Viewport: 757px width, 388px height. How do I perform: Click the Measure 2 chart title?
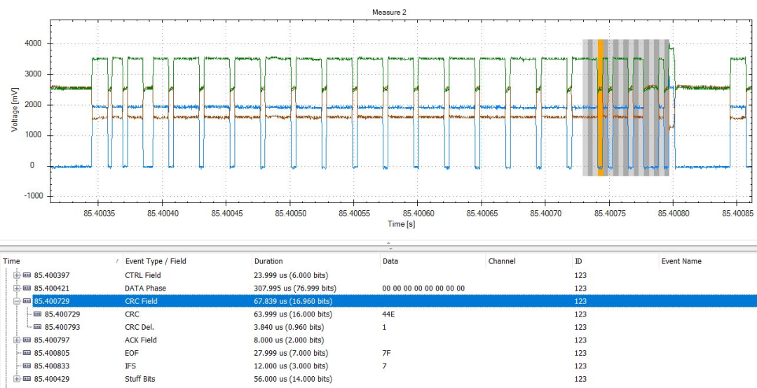389,12
